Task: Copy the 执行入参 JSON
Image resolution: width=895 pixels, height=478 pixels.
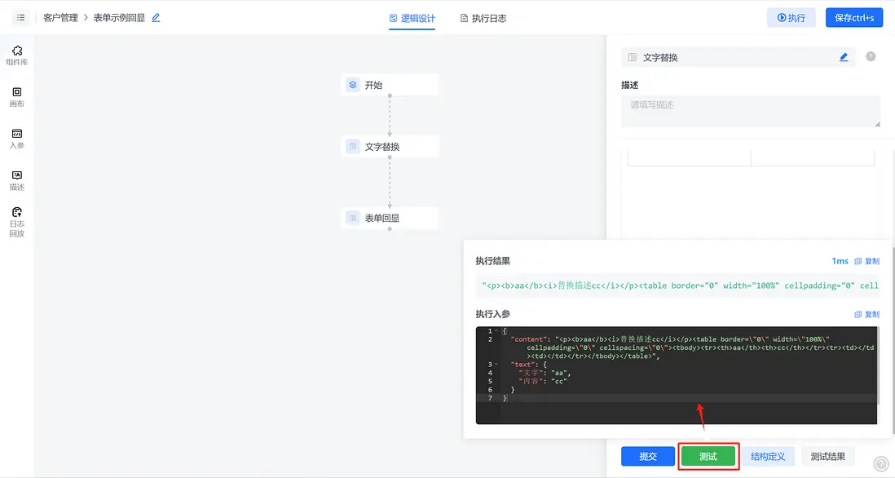Action: tap(867, 314)
